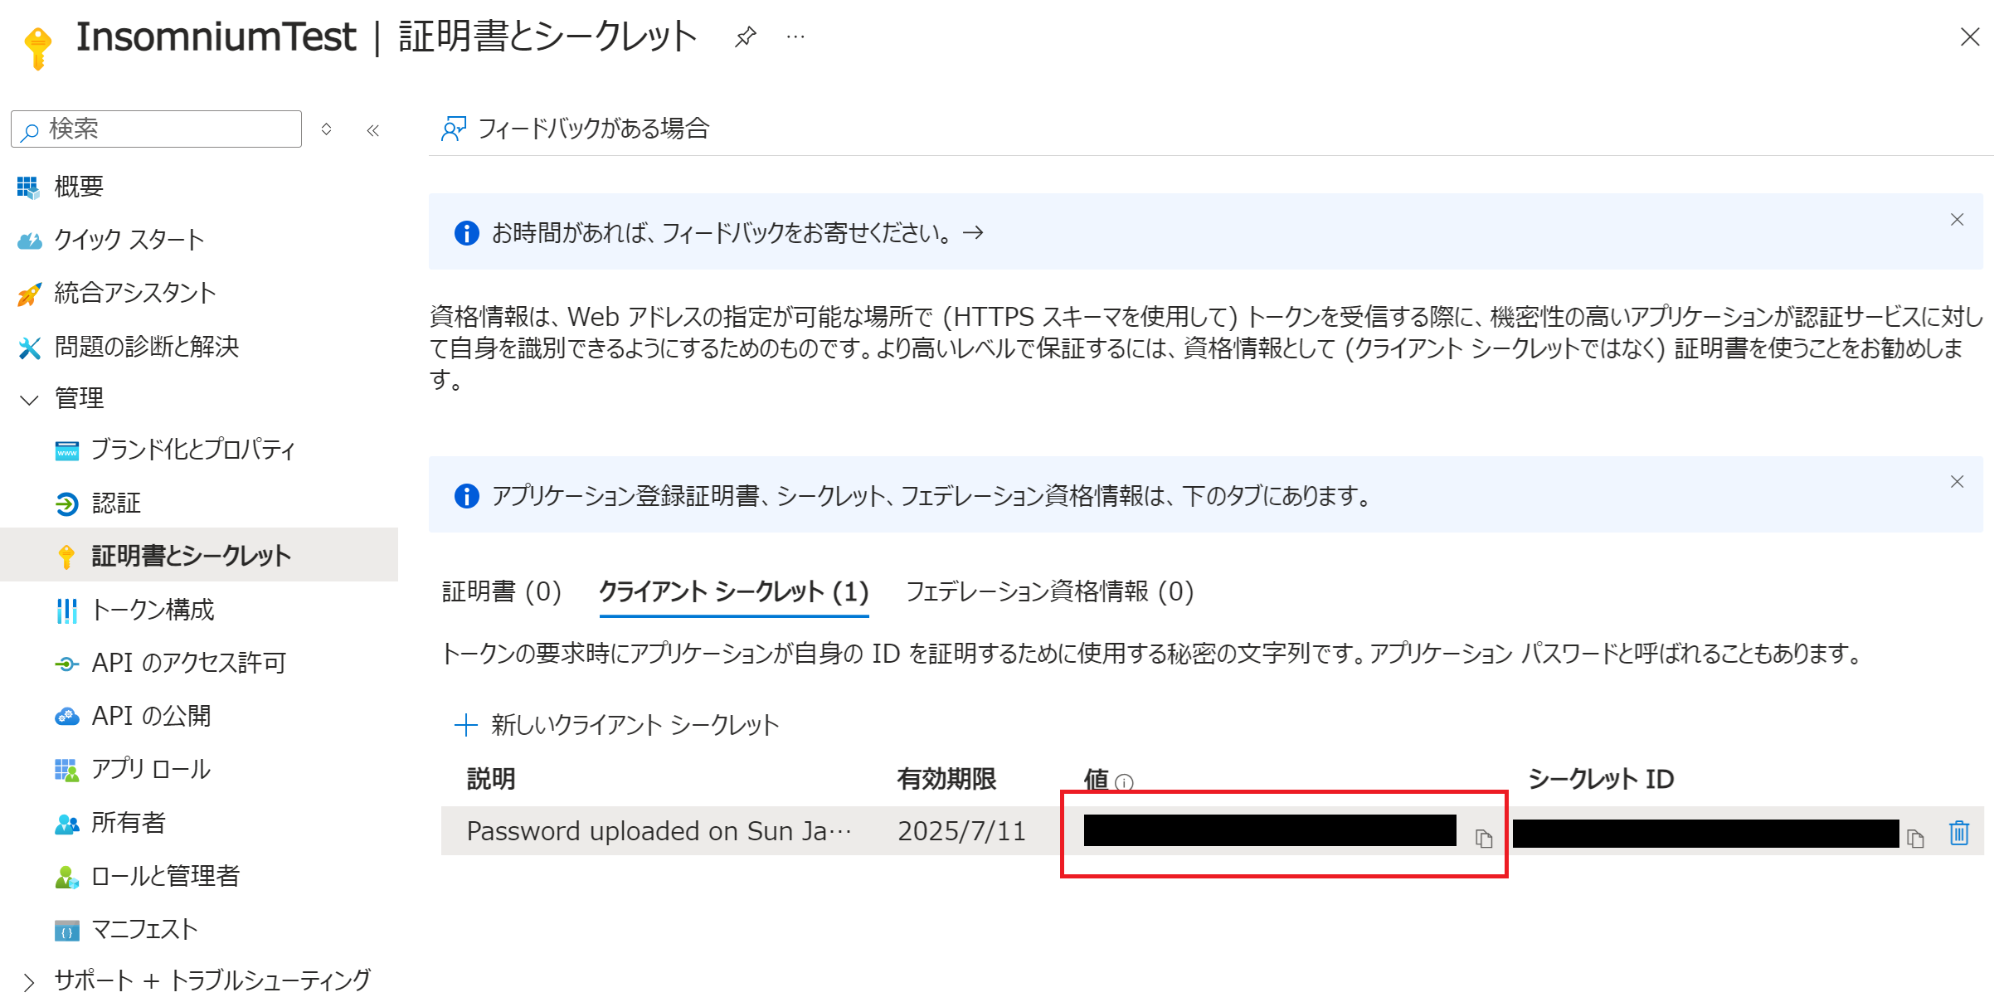1994x1007 pixels.
Task: Dismiss the tabs information banner
Action: 1957,482
